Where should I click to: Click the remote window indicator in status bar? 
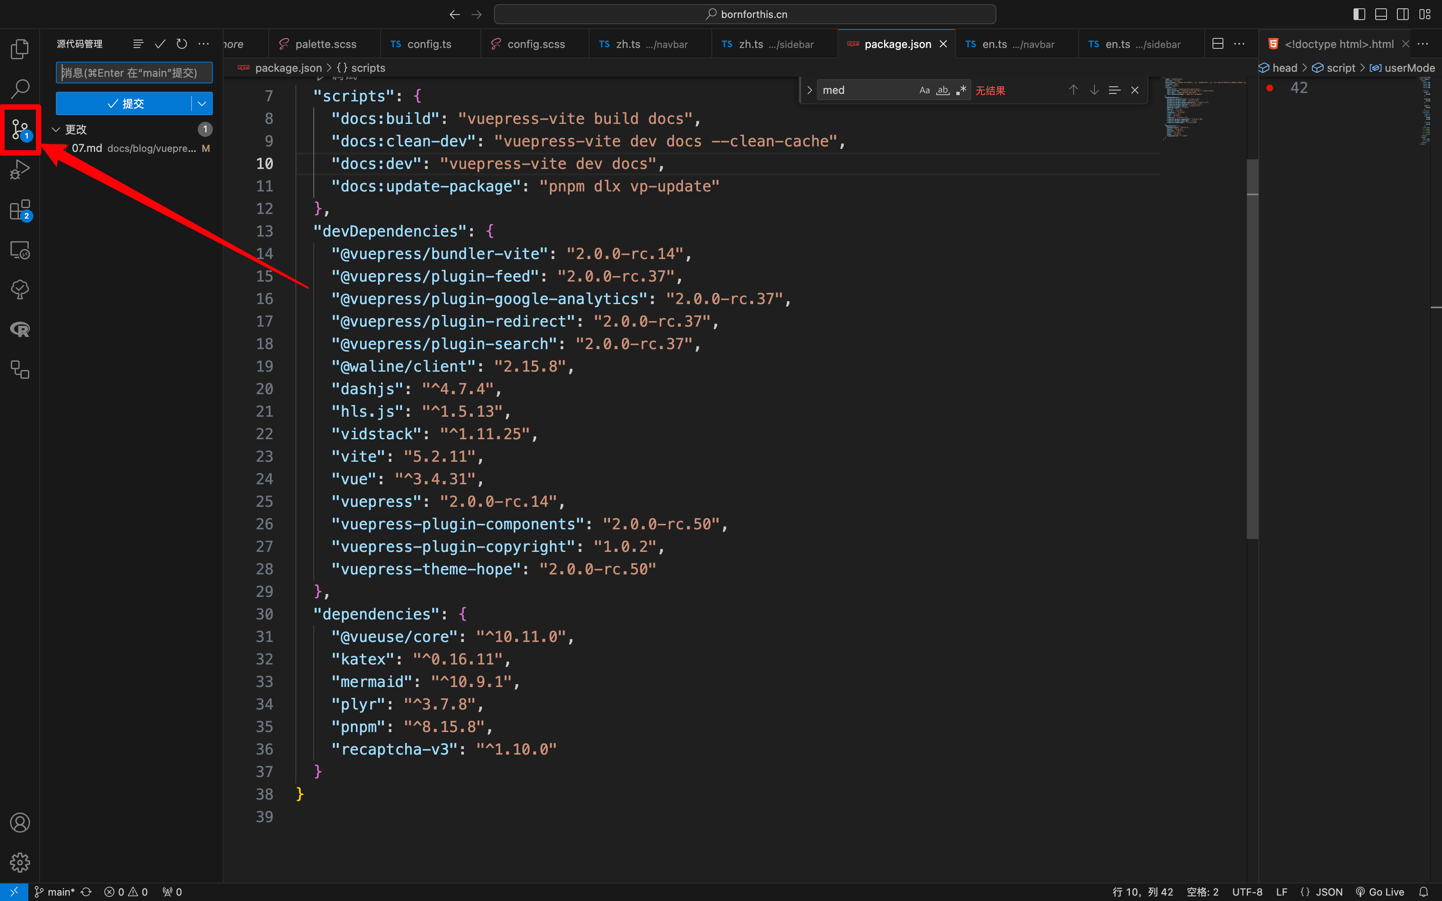click(14, 891)
